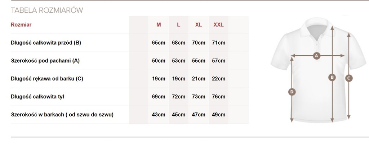Click the circular B marker on shirt
Screen dimensions: 369x157
(332, 77)
